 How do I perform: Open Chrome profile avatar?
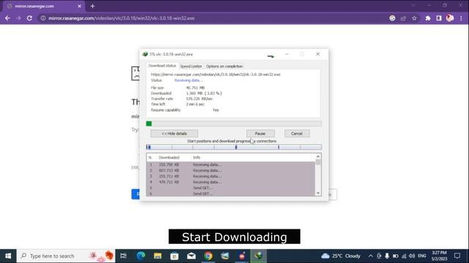tap(450, 18)
